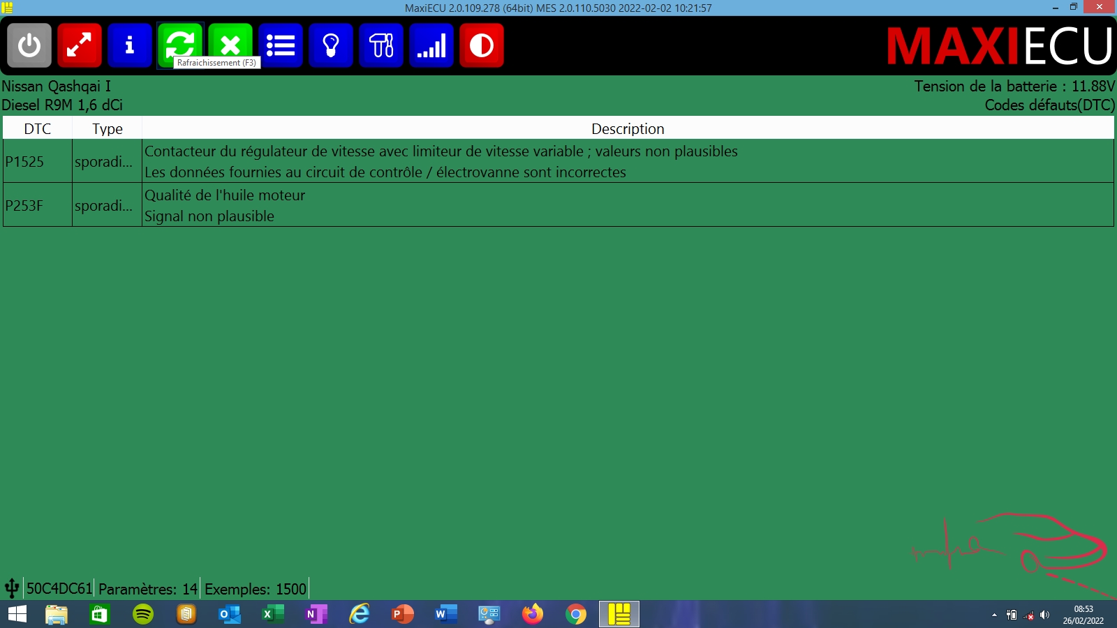Click the type cell of P1525 row
Viewport: 1117px width, 628px height.
click(x=107, y=161)
